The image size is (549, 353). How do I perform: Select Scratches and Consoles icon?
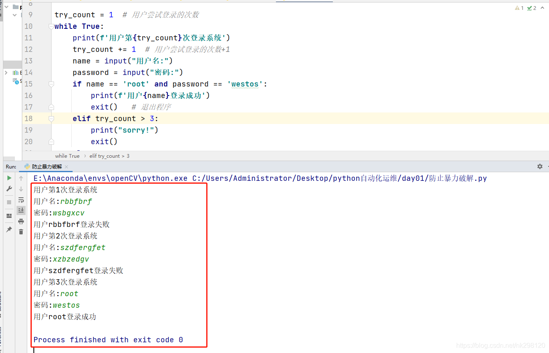[16, 81]
